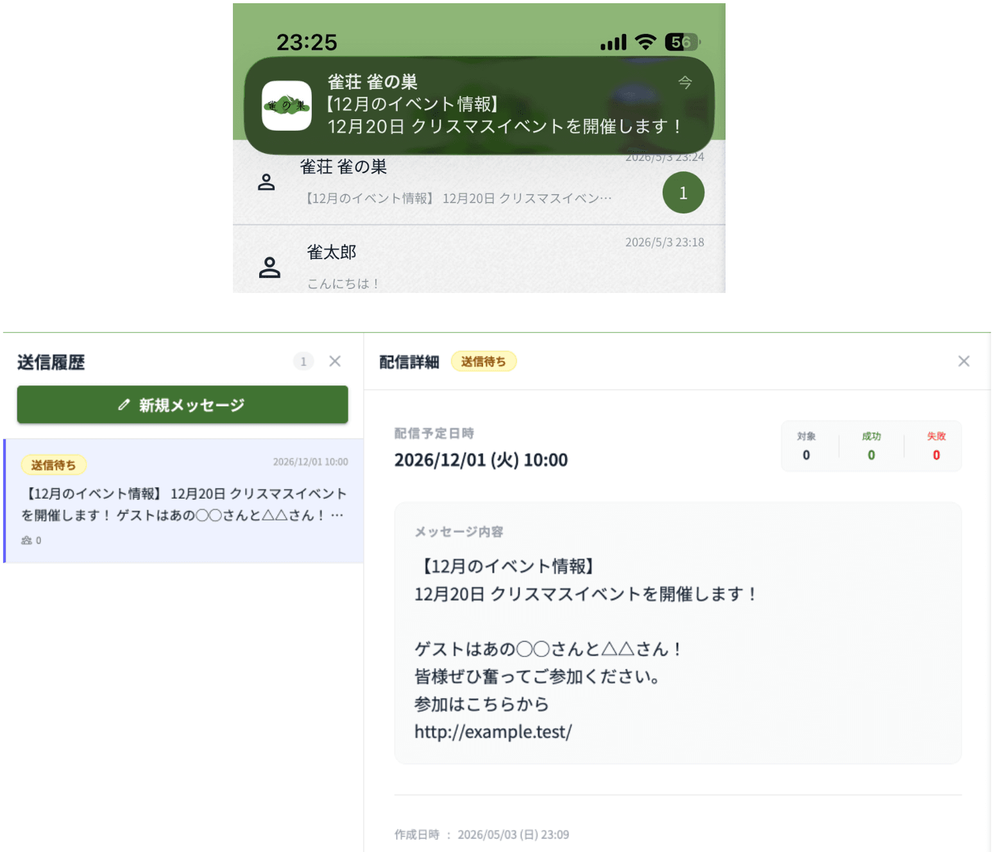Tap the battery indicator in status bar
This screenshot has width=995, height=852.
[x=682, y=42]
